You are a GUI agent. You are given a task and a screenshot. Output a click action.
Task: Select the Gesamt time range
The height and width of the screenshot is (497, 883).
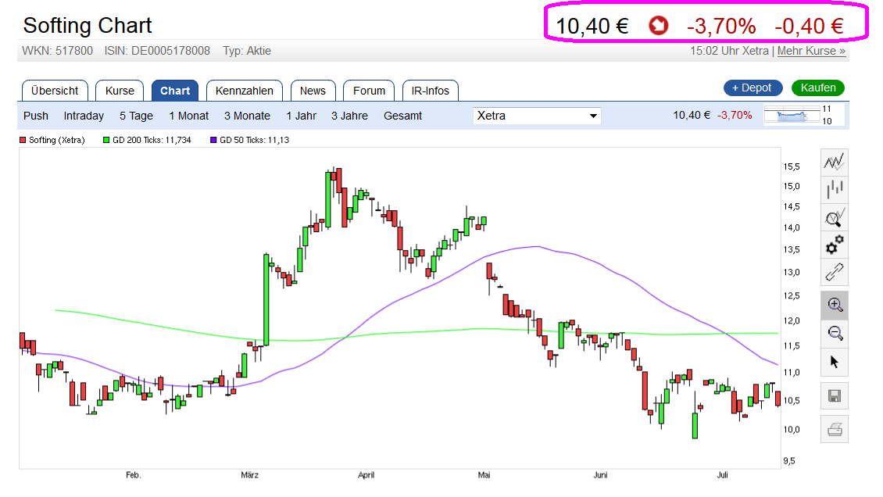pos(402,116)
